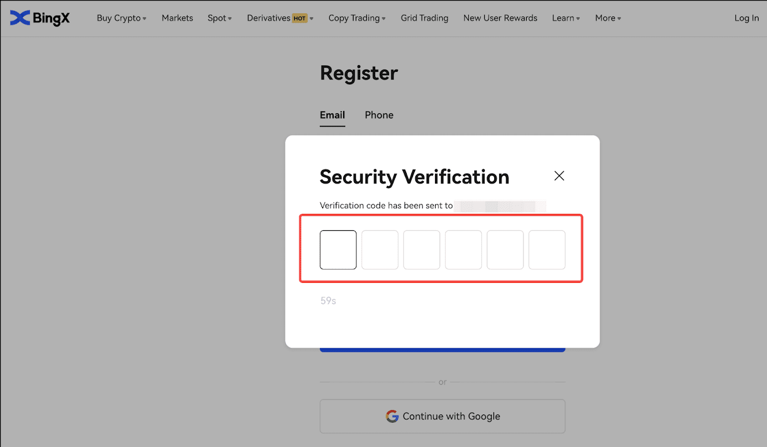Open New User Rewards page
This screenshot has width=767, height=447.
pyautogui.click(x=500, y=18)
